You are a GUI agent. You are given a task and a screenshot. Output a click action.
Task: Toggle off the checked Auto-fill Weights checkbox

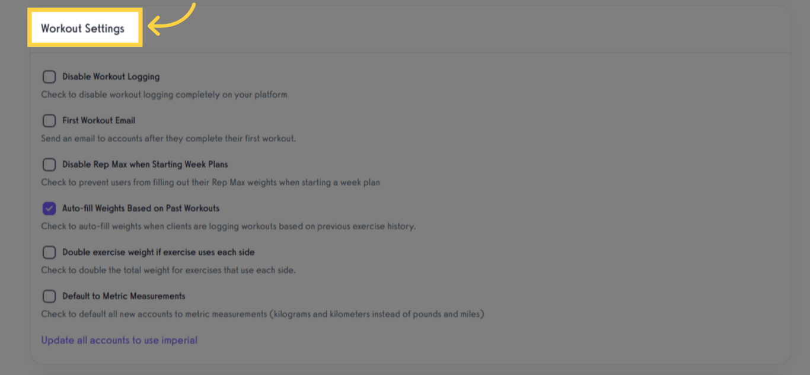[x=49, y=208]
